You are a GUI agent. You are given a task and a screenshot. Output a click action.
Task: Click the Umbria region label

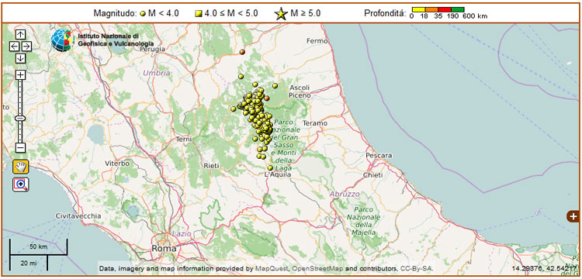tap(157, 74)
